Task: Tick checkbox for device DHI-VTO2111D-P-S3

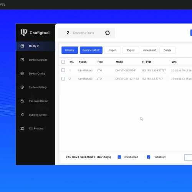Action: [63, 79]
